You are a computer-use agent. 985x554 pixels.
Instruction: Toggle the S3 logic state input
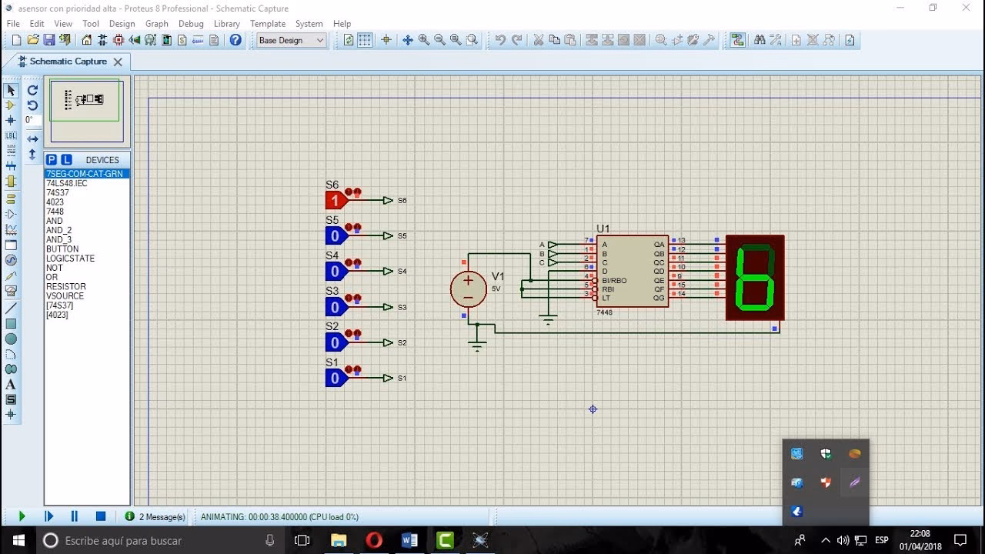pyautogui.click(x=335, y=307)
